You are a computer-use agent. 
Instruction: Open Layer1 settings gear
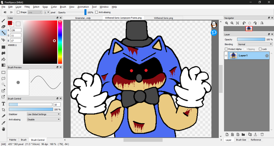tap(267, 56)
